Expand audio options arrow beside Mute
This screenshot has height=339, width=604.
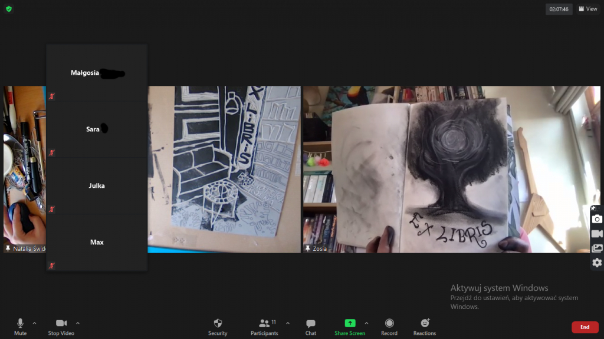[x=34, y=323]
